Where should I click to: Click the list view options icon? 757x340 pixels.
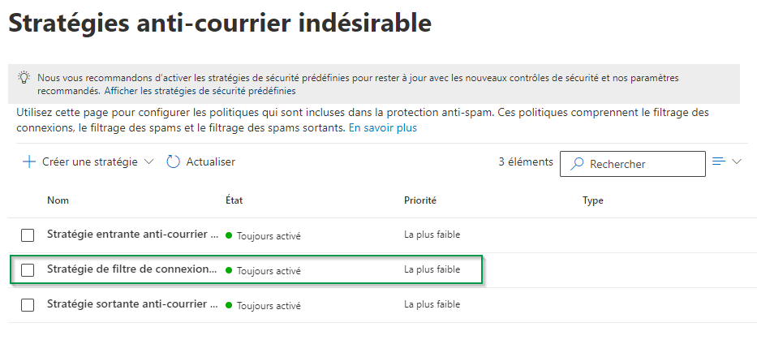pos(718,161)
